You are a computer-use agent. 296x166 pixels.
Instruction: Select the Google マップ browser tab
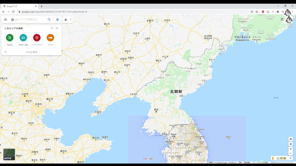coord(19,6)
